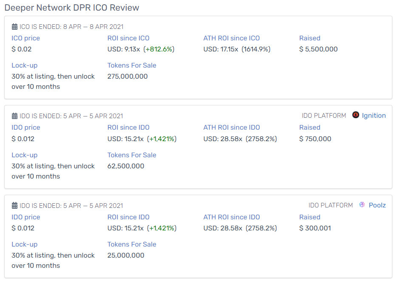Click Tokens For Sale label in Poolz card
This screenshot has width=397, height=281.
tap(132, 244)
